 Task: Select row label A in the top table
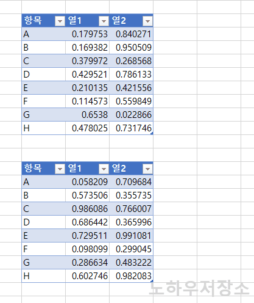click(44, 34)
